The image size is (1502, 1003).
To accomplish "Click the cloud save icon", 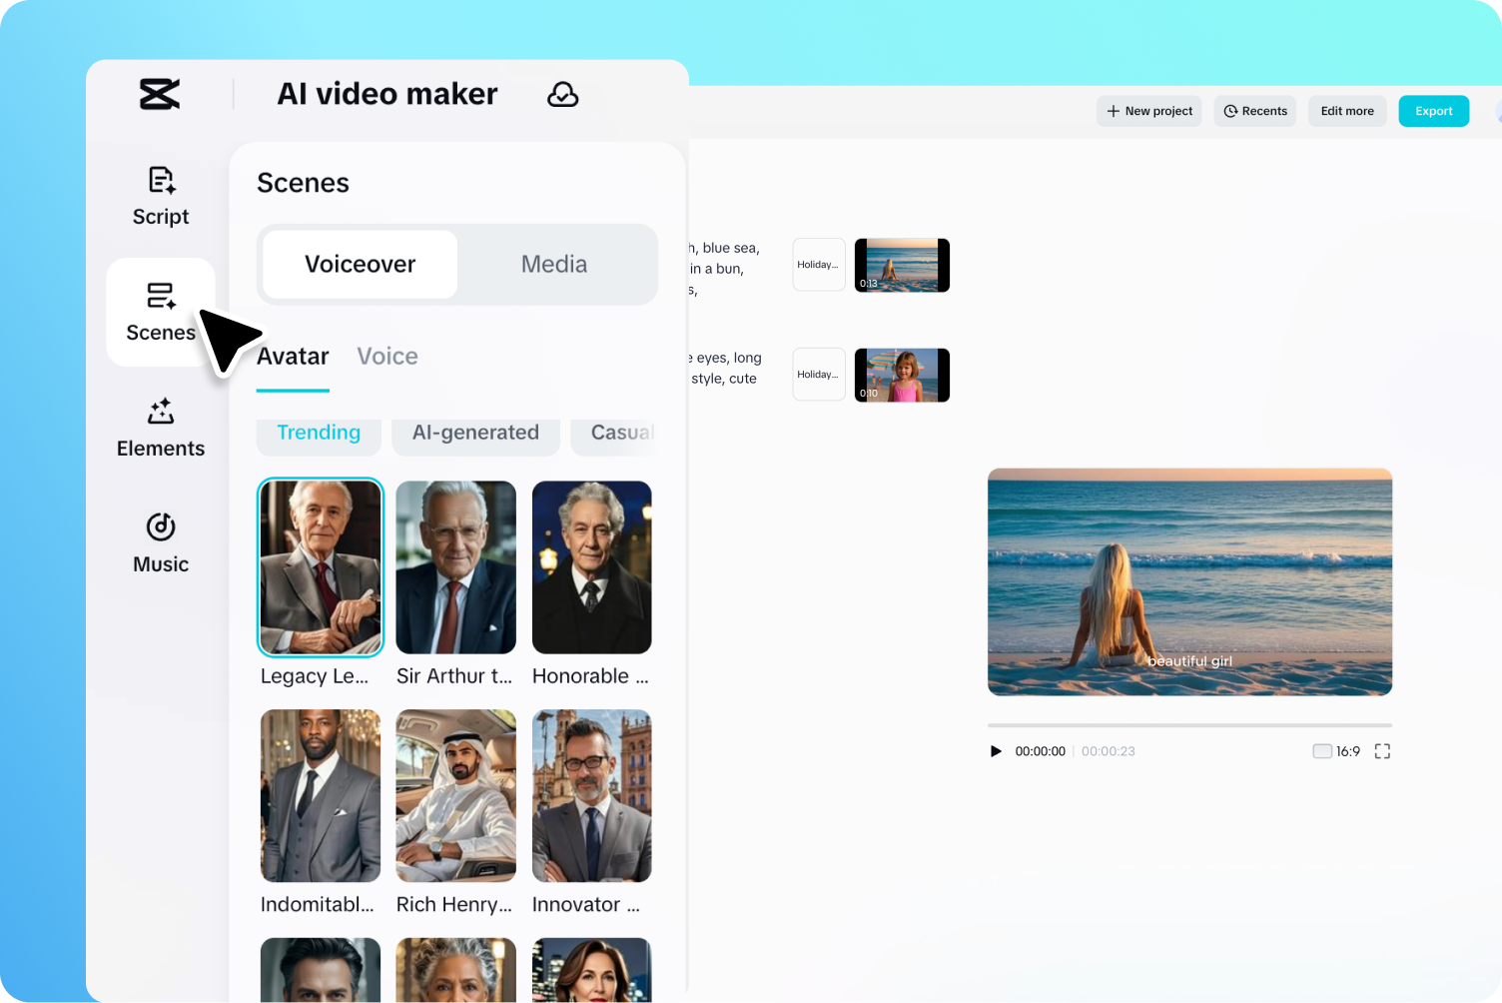I will tap(563, 94).
